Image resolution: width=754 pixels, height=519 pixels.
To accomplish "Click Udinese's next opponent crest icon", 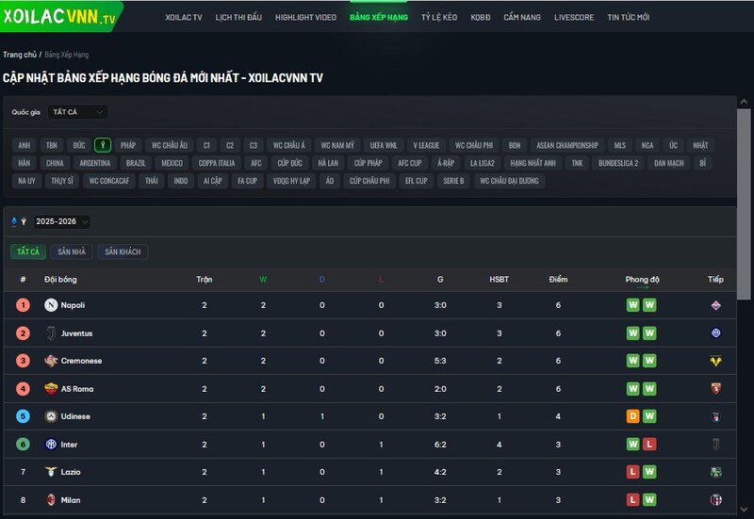I will pos(716,416).
